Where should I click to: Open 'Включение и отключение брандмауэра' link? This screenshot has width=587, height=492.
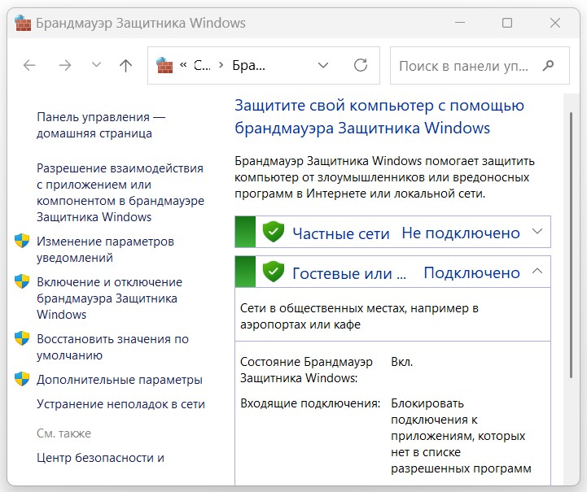tap(109, 298)
